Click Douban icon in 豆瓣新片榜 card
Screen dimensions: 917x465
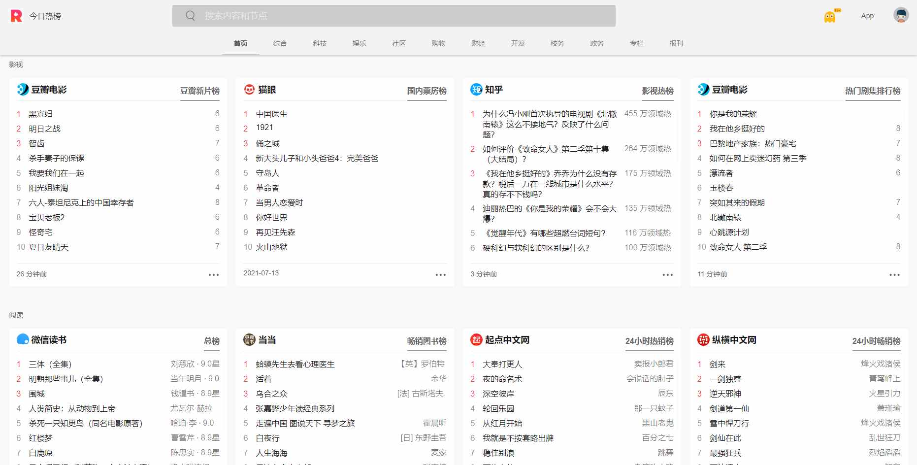click(x=23, y=89)
